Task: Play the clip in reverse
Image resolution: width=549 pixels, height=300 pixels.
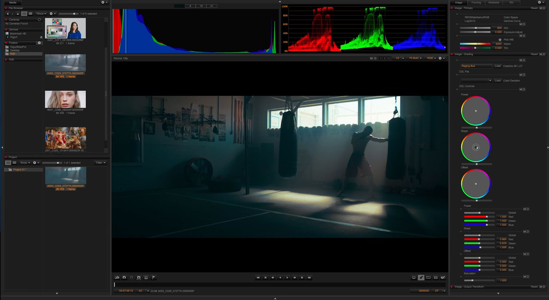Action: [280, 277]
